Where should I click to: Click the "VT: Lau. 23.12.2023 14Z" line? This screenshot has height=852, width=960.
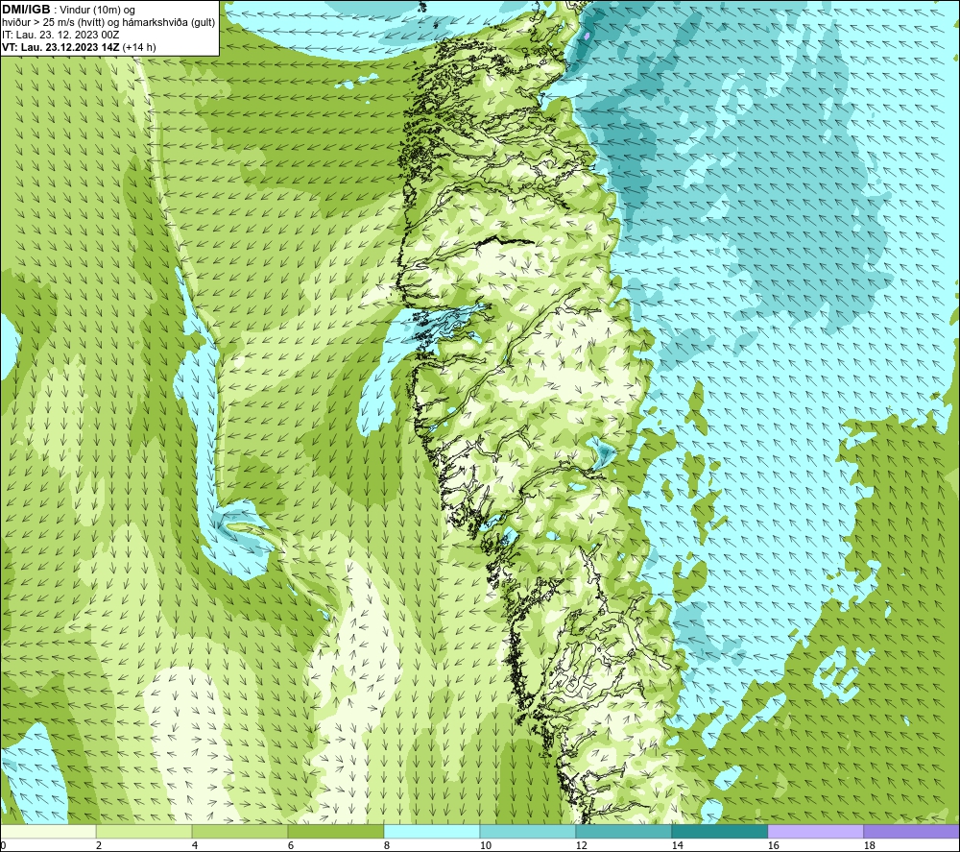(x=60, y=47)
